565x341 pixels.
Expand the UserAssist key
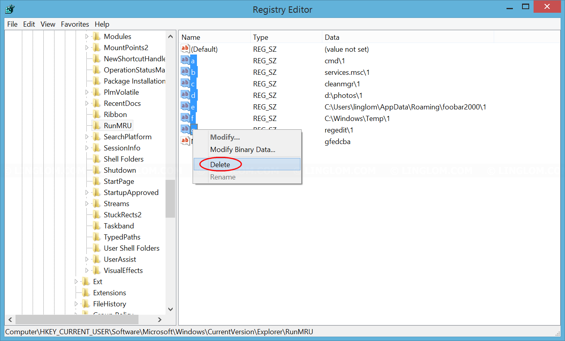click(87, 259)
